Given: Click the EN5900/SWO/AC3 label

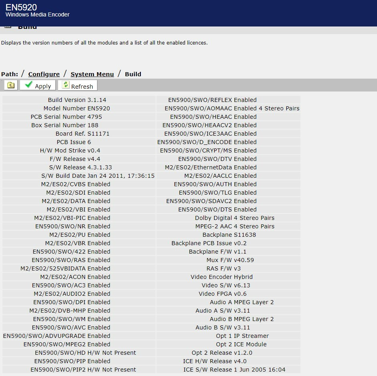Looking at the screenshot, I should 59,285.
